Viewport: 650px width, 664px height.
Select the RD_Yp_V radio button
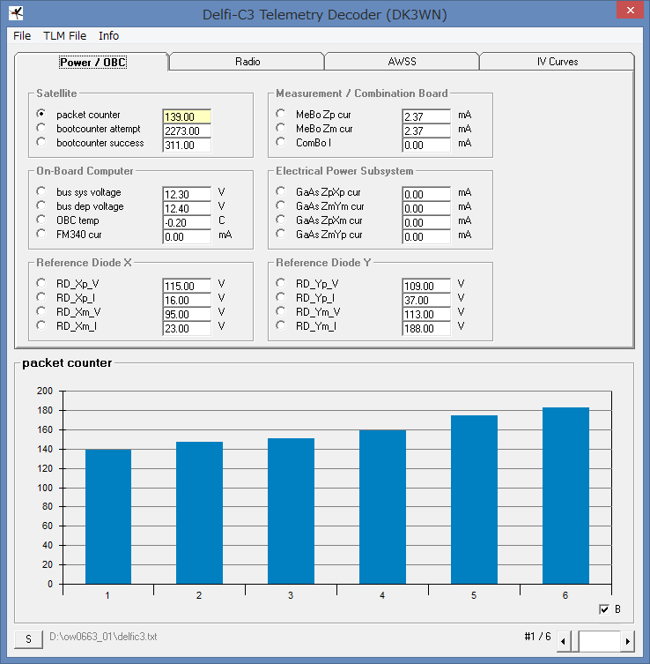click(280, 283)
